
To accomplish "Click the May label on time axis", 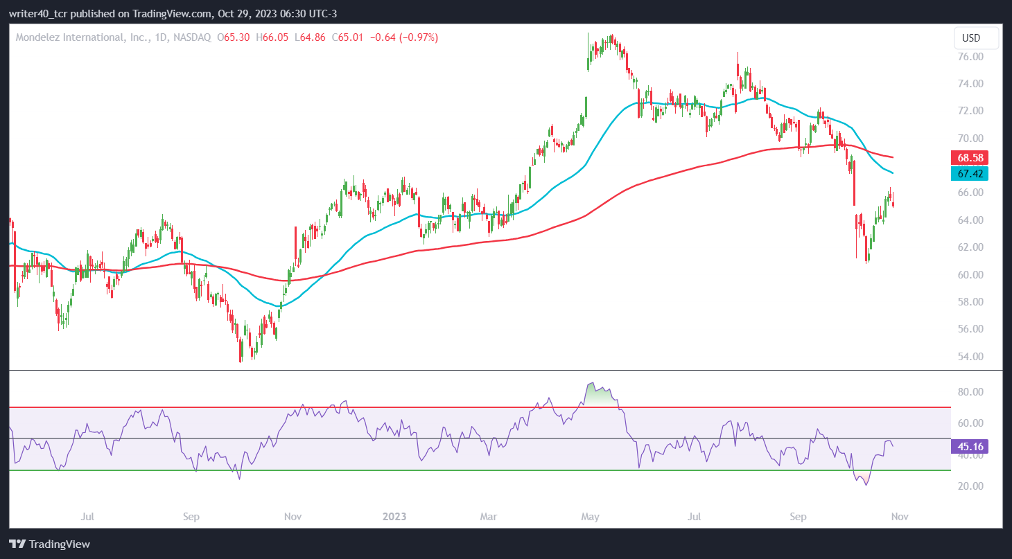I will click(x=590, y=517).
